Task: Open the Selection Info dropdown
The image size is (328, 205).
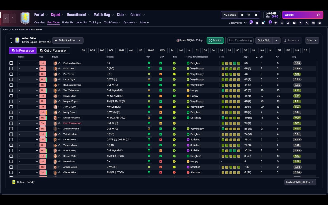Action: point(68,40)
